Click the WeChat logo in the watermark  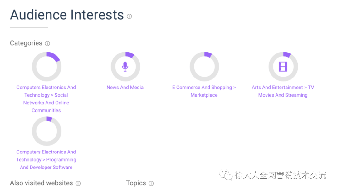[226, 175]
